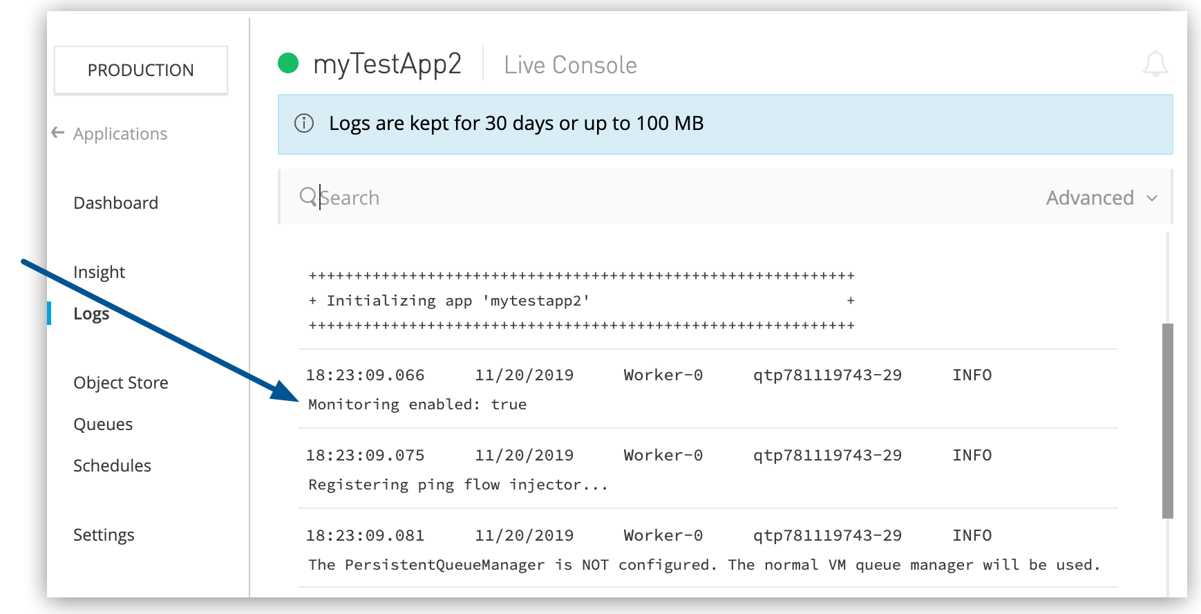Click INFO level in the 18:23:09.075 entry
This screenshot has width=1201, height=614.
coord(972,455)
